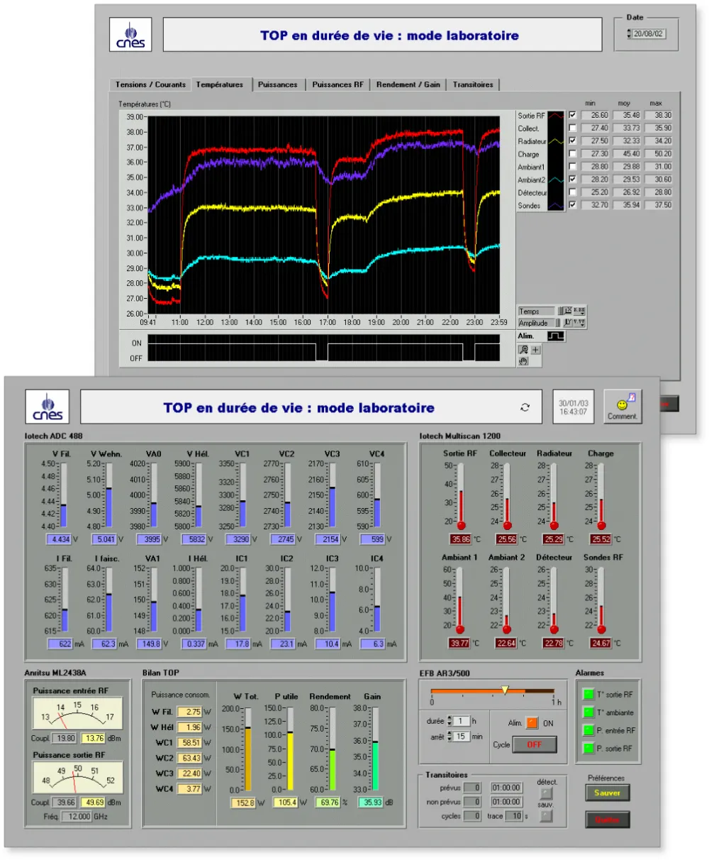Open the Rendement / Gain tab
Viewport: 709px width, 860px height.
(408, 84)
